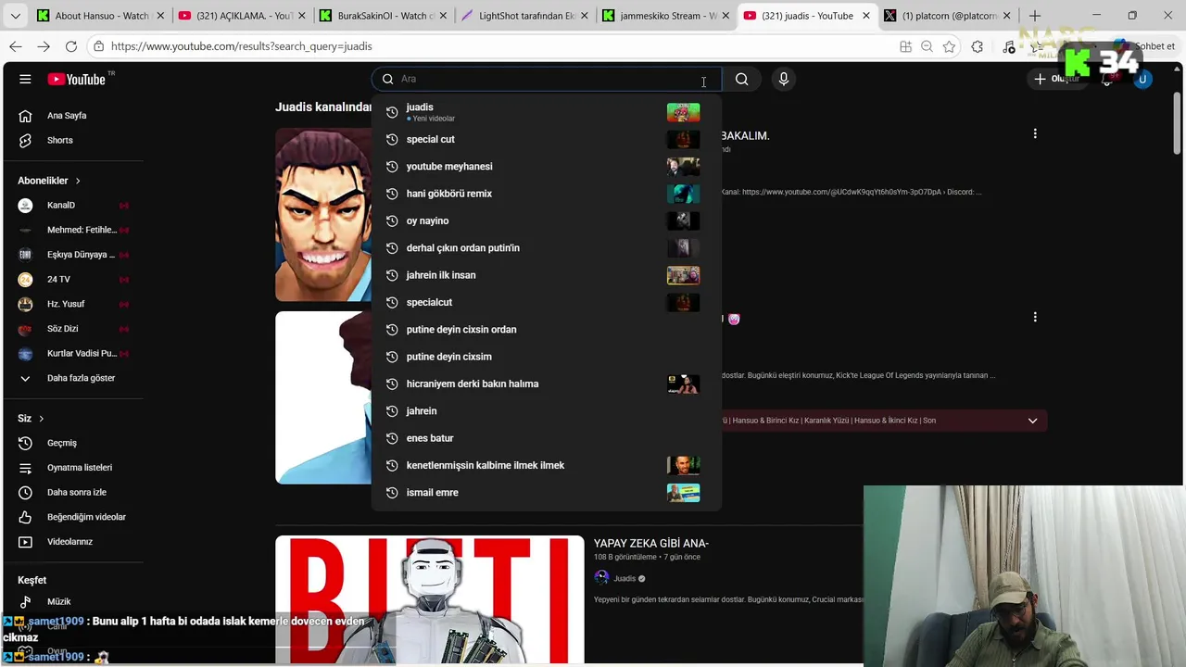Open the zoom magnifier in the address bar
This screenshot has height=667, width=1186.
[x=927, y=46]
